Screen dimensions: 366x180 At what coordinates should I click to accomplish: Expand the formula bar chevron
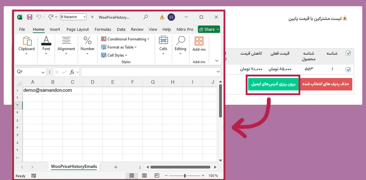tap(218, 71)
